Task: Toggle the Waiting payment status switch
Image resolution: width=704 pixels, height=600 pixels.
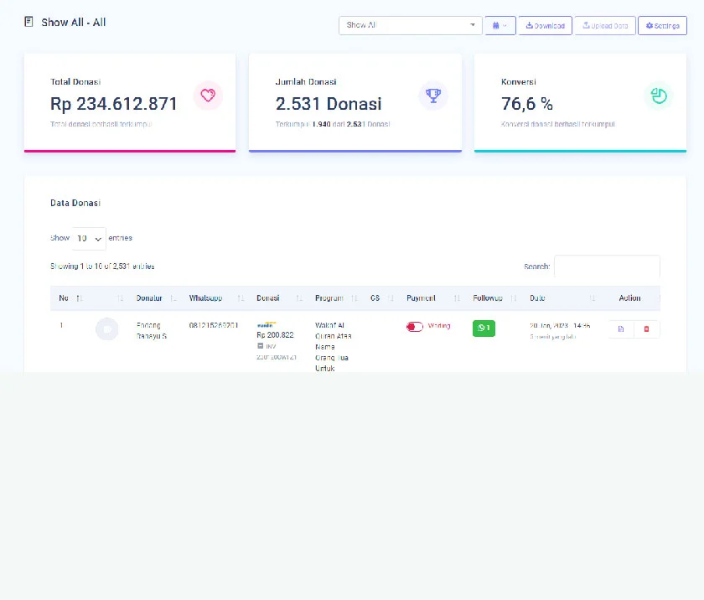Action: 415,327
